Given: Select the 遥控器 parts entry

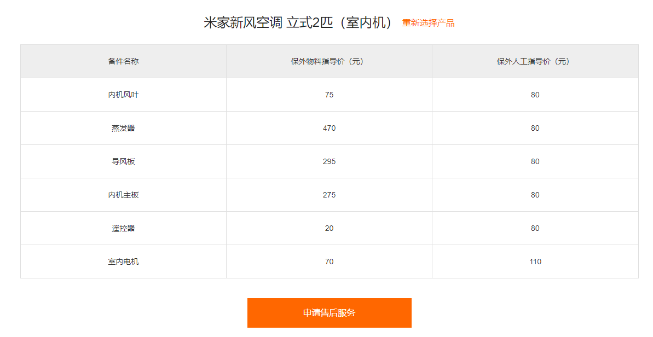Looking at the screenshot, I should [x=122, y=228].
